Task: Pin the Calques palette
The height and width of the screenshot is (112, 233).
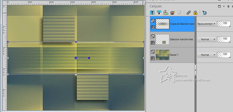Action: pyautogui.click(x=229, y=7)
